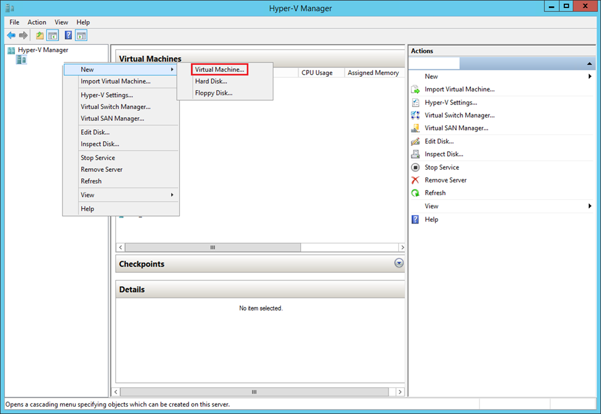601x414 pixels.
Task: Click red X Remove Server icon
Action: [416, 180]
